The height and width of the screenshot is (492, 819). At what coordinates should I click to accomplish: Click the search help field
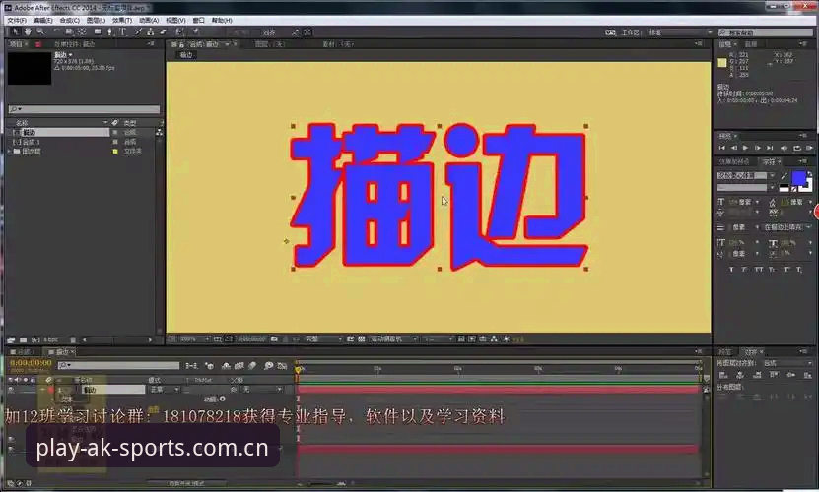[765, 32]
